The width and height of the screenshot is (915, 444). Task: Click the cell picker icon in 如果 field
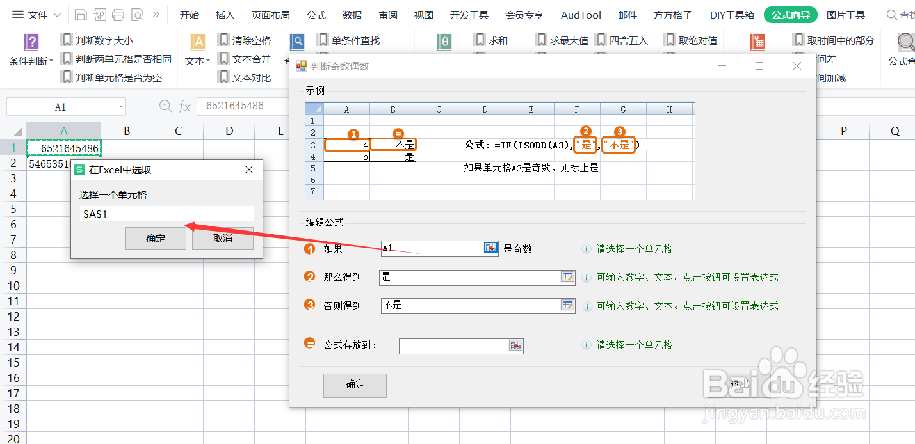click(490, 248)
